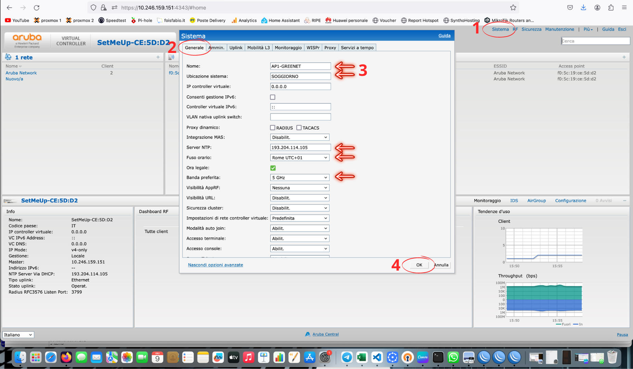Open the Impostazioni di rete controller virtuale dropdown
633x369 pixels.
[x=300, y=218]
